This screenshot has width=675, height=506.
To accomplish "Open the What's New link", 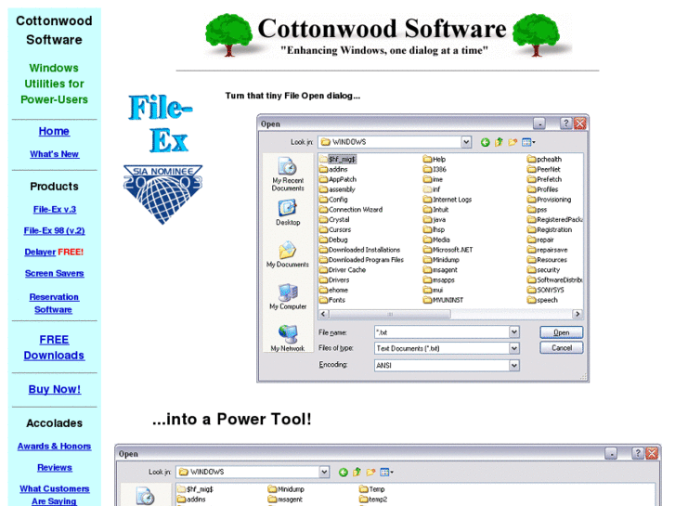I will coord(54,154).
